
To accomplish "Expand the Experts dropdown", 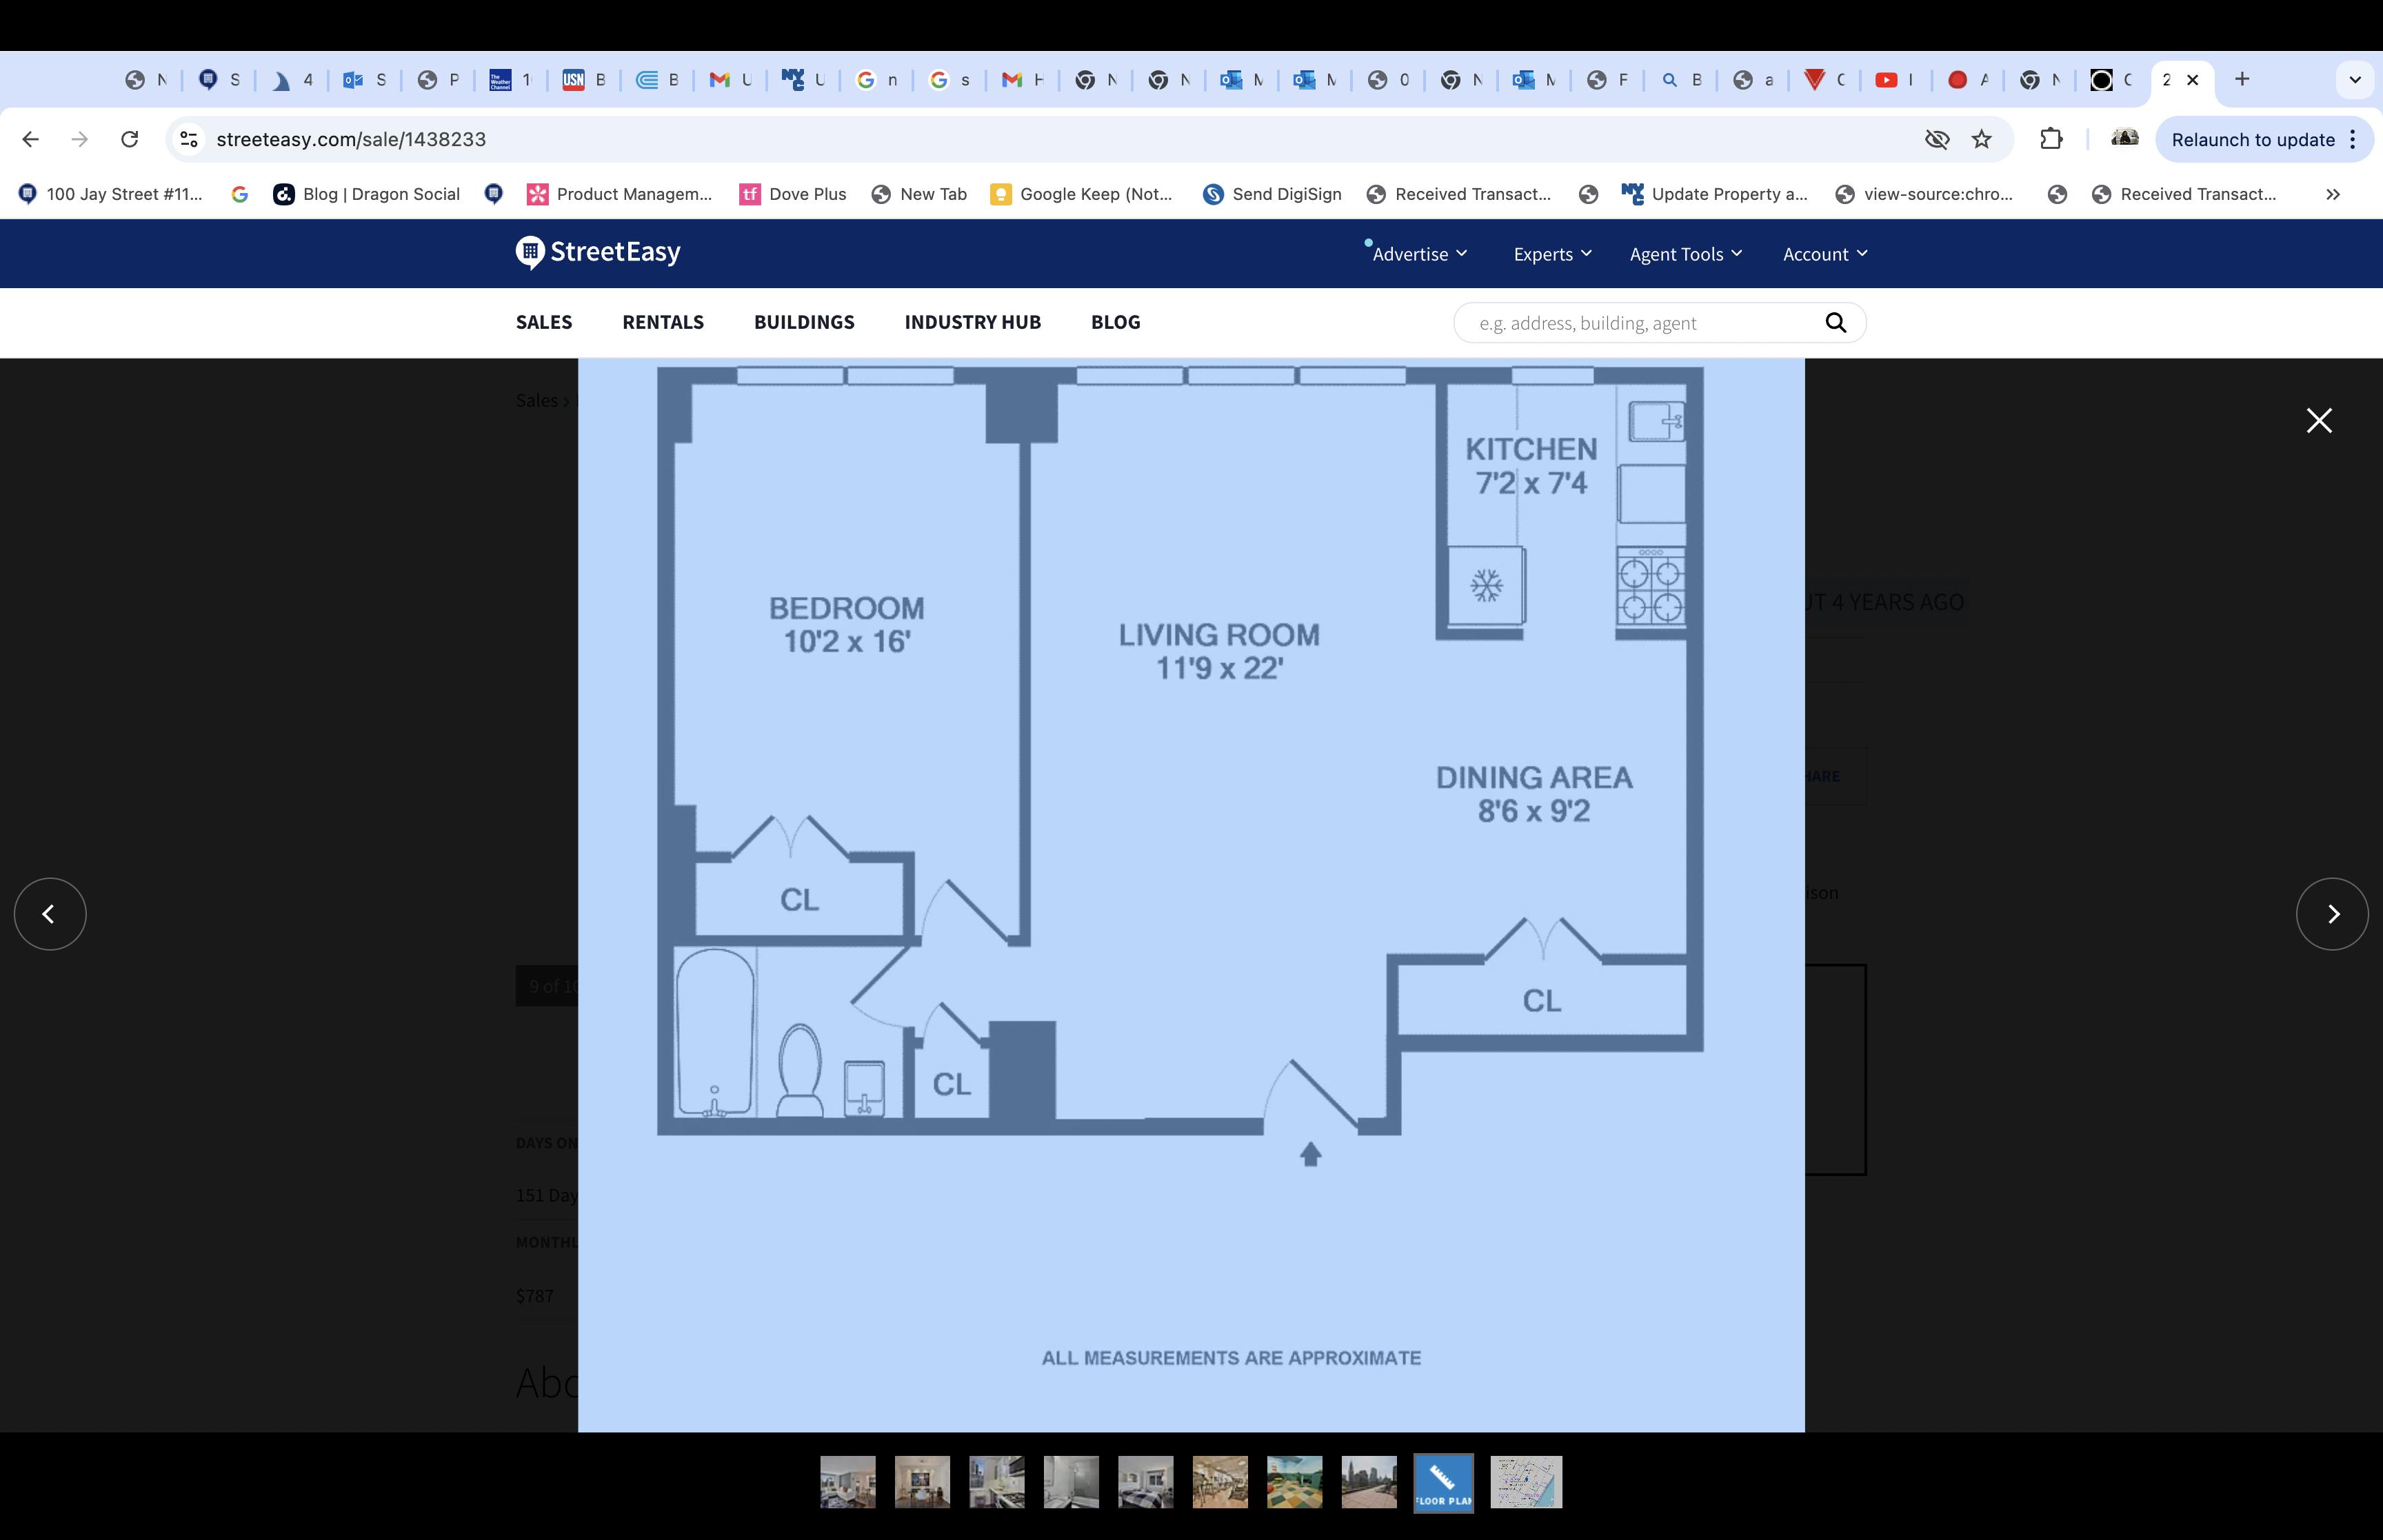I will pyautogui.click(x=1552, y=254).
